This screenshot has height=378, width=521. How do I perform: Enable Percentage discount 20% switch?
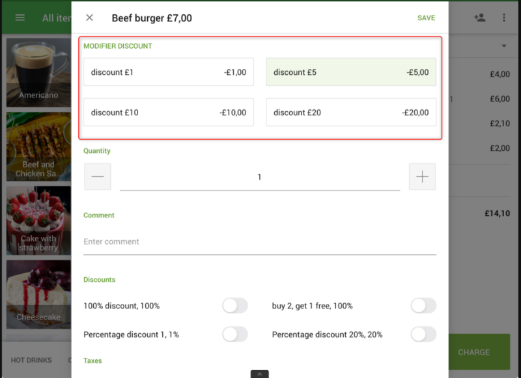(x=423, y=334)
